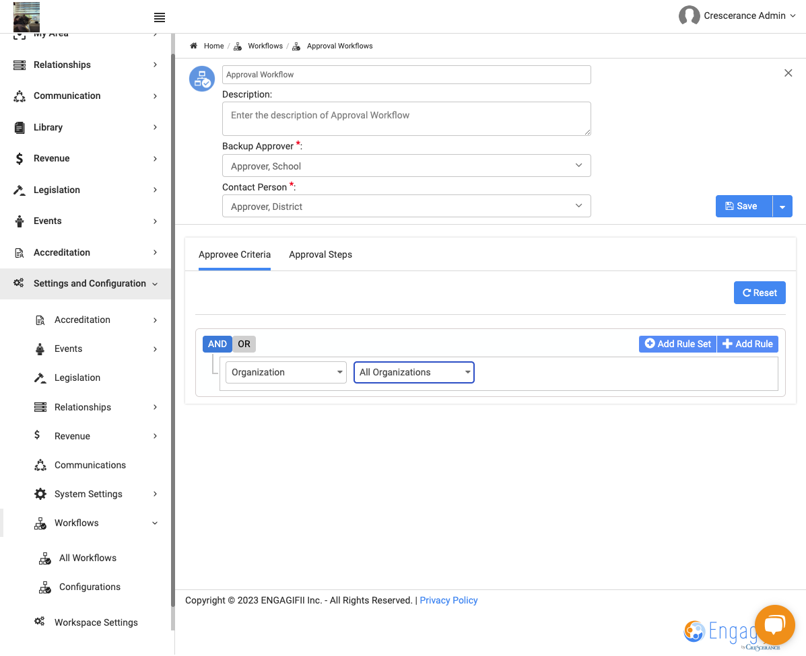Click the Settings and Configuration gears icon
806x656 pixels.
(19, 283)
